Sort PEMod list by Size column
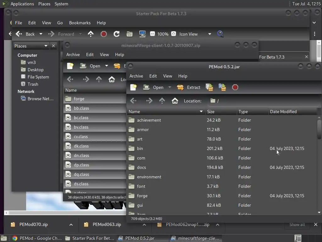 221,112
